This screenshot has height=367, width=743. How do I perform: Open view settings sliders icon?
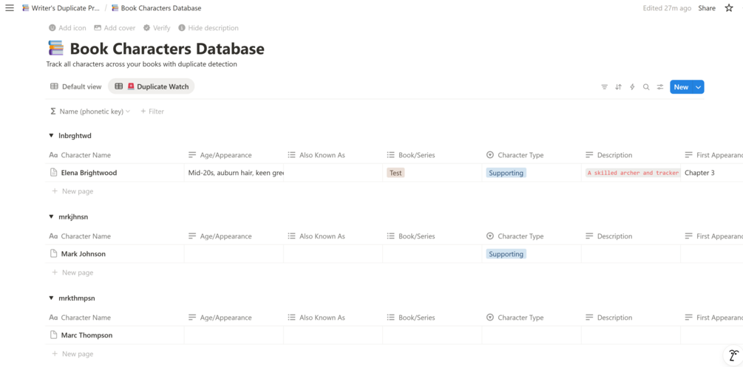click(660, 87)
